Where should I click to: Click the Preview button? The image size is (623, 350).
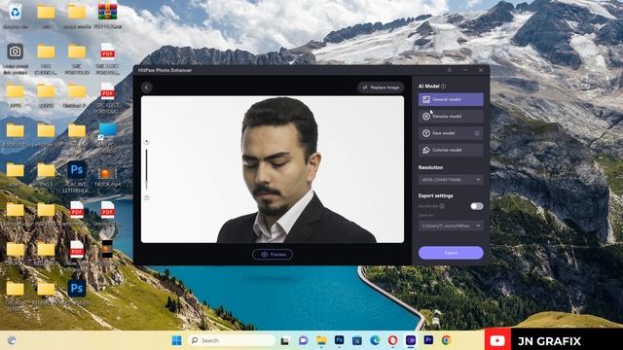tap(273, 255)
